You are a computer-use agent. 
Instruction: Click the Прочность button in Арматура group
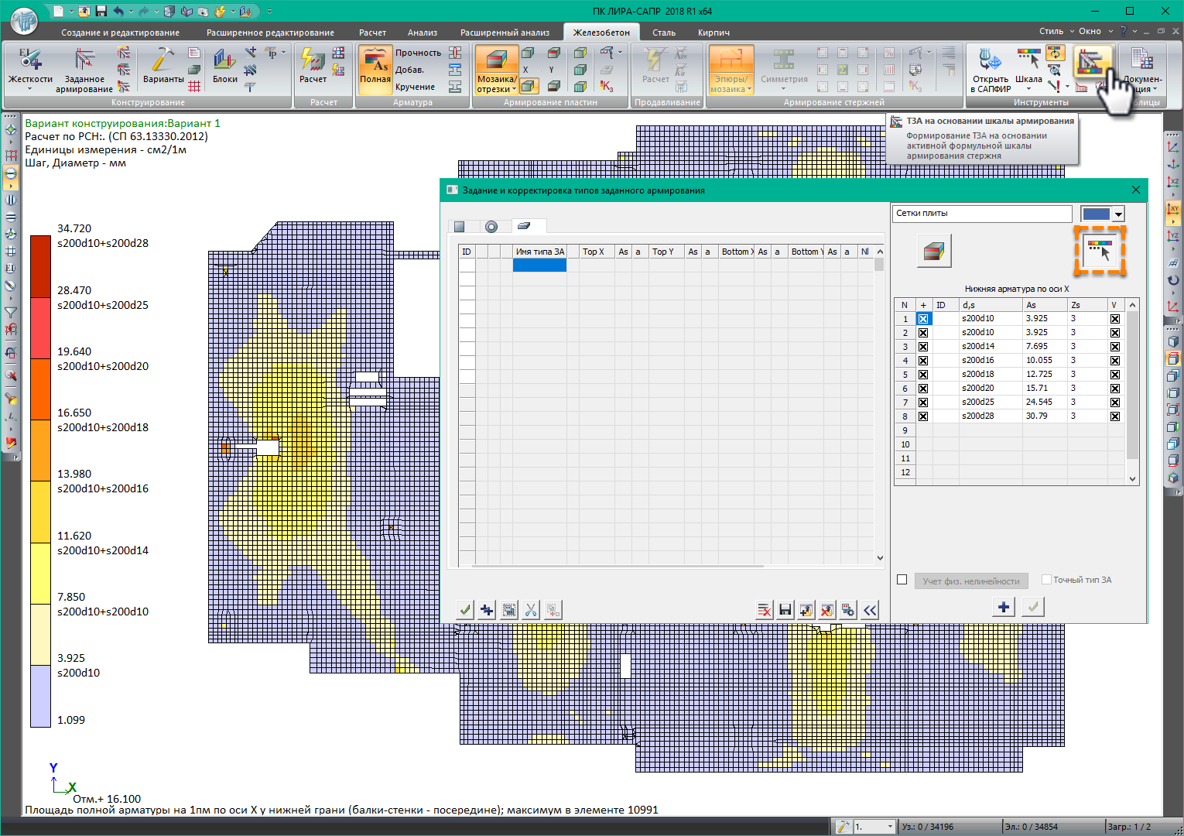coord(418,53)
